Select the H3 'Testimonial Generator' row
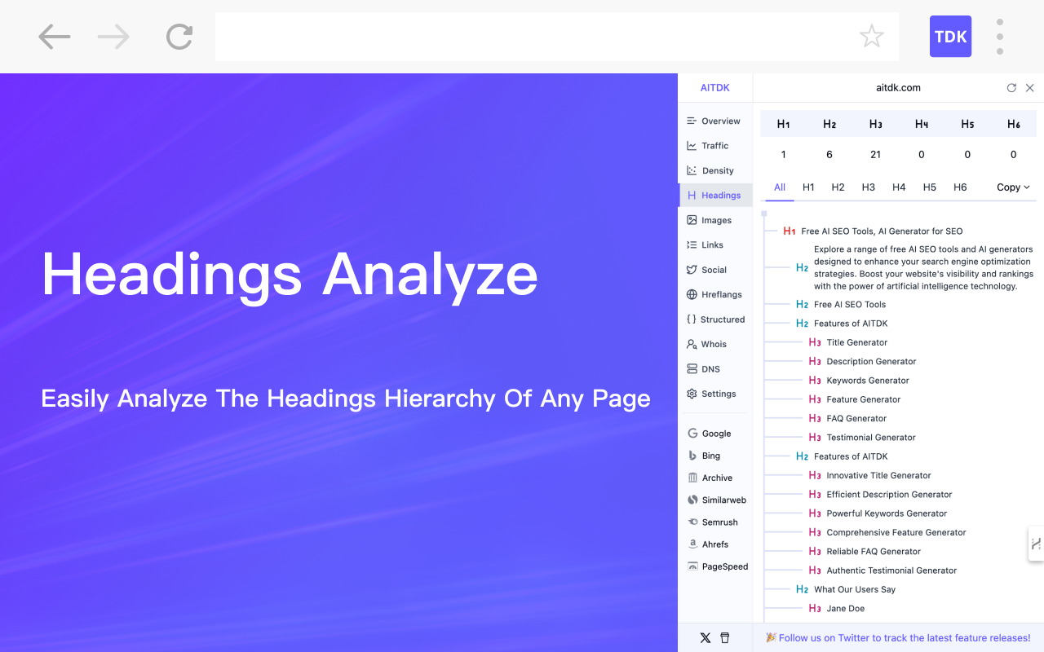 point(862,438)
